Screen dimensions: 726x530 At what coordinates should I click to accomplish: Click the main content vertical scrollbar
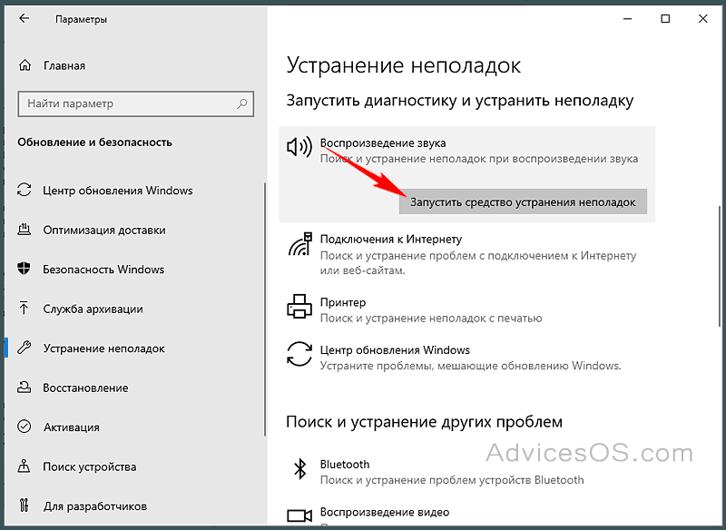tap(718, 265)
